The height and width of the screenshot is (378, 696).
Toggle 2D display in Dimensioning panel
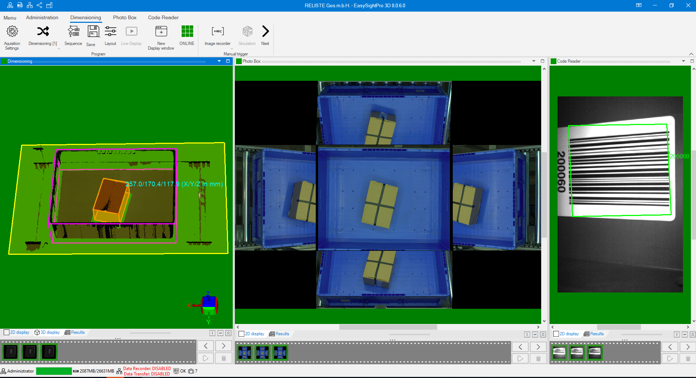pos(17,332)
